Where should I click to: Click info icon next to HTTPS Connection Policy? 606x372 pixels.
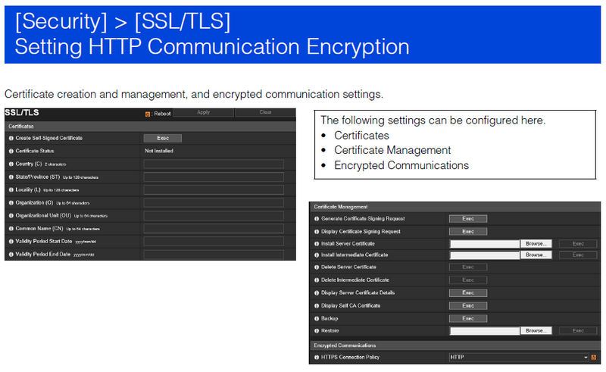(x=315, y=357)
